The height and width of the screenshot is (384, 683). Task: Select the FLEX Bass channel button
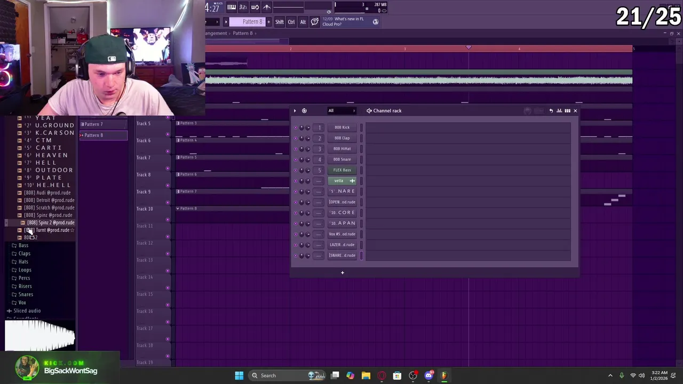pyautogui.click(x=342, y=170)
